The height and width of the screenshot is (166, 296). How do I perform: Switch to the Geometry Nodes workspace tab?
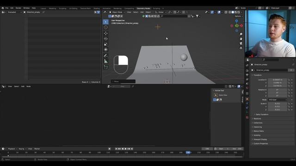(x=143, y=8)
